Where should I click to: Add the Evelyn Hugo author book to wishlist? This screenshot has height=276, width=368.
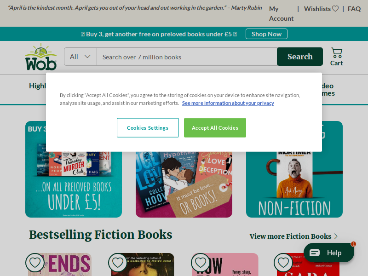(118, 262)
